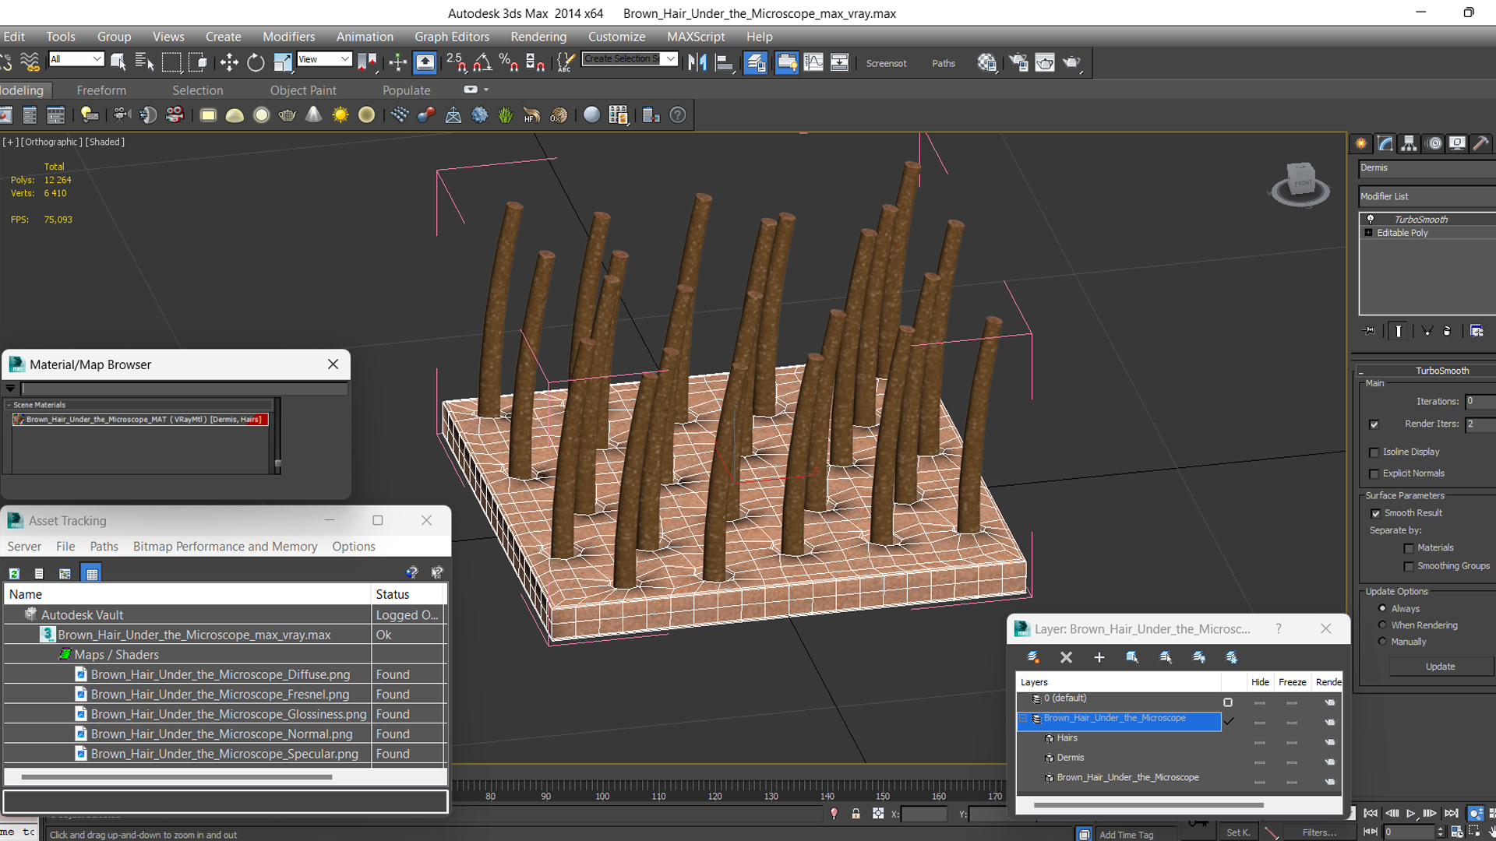Click the Paths toolbar button
This screenshot has width=1496, height=841.
tap(944, 63)
